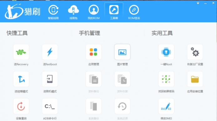Select the 工具箱 toolbox tab
The height and width of the screenshot is (121, 217).
(x=114, y=12)
